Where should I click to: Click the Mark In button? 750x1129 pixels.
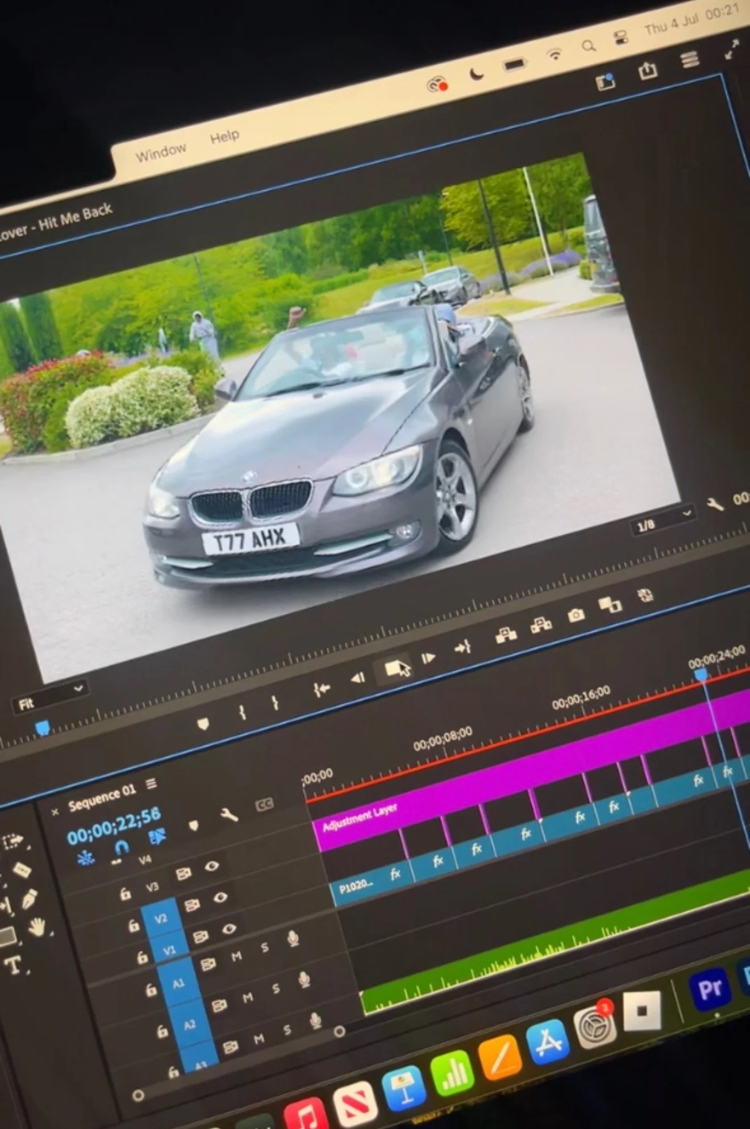point(243,713)
